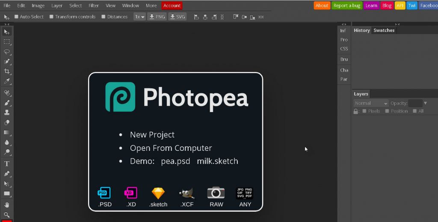Select the Zoom magnifier tool
This screenshot has height=222, width=438.
(x=7, y=215)
